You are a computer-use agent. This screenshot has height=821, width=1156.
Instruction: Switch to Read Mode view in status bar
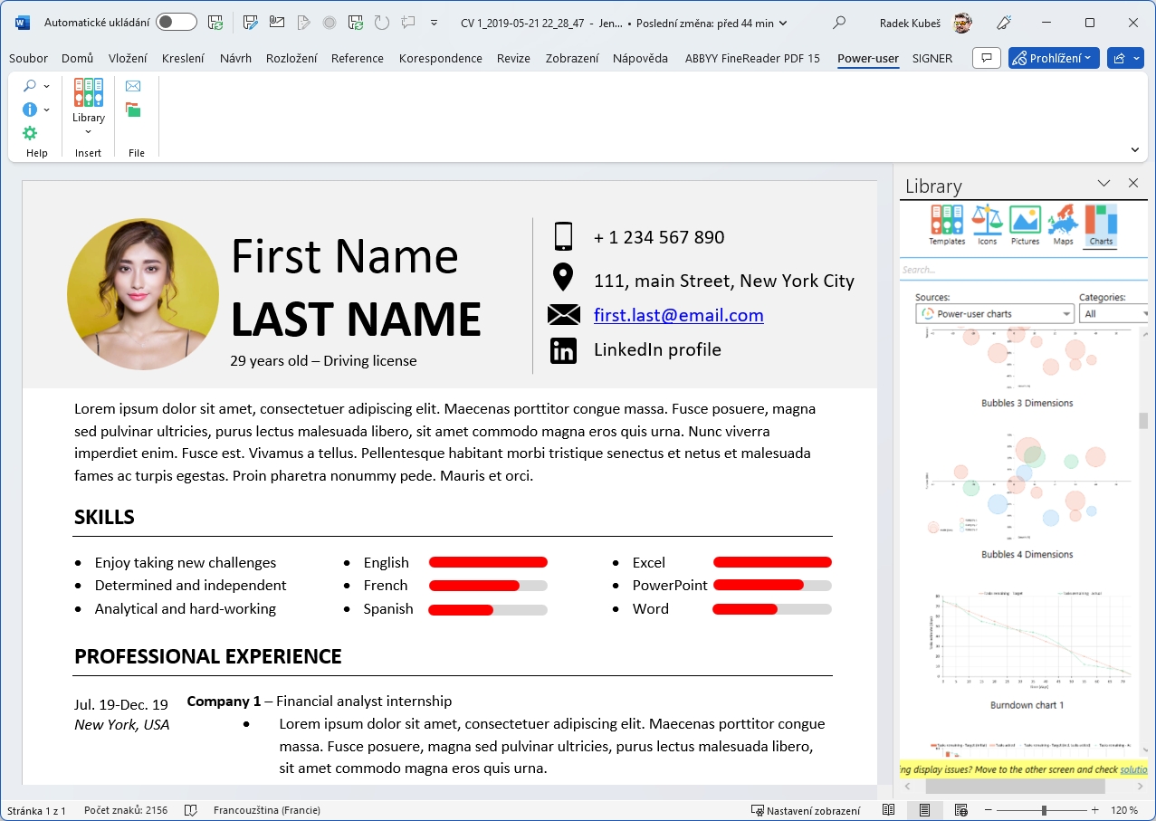[x=889, y=810]
